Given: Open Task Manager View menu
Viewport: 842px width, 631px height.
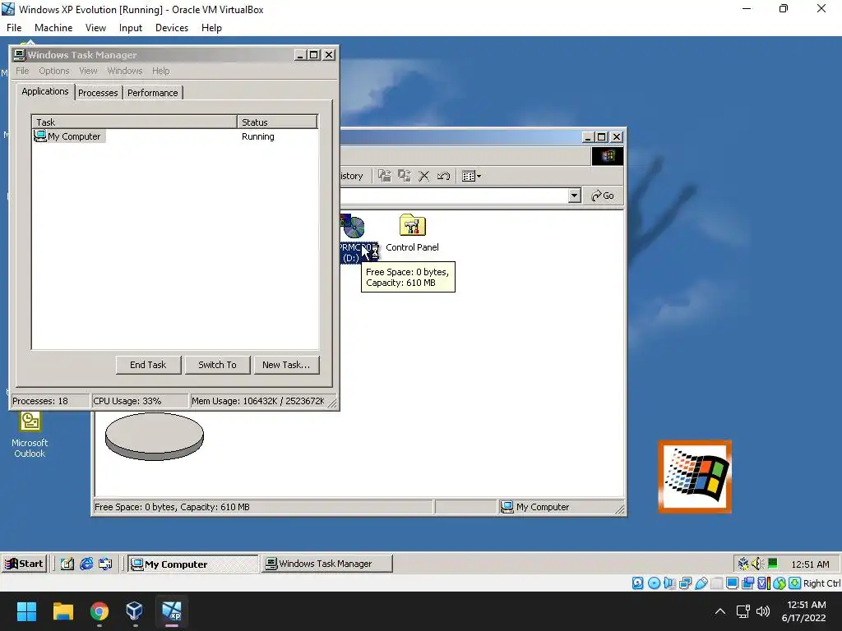Looking at the screenshot, I should click(x=88, y=71).
